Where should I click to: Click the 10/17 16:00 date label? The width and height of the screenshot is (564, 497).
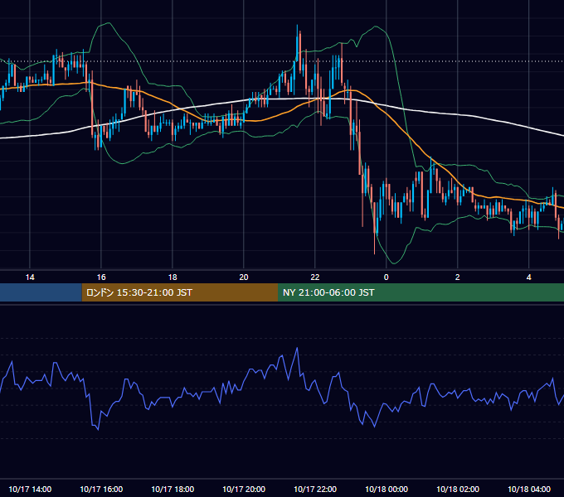pos(101,489)
